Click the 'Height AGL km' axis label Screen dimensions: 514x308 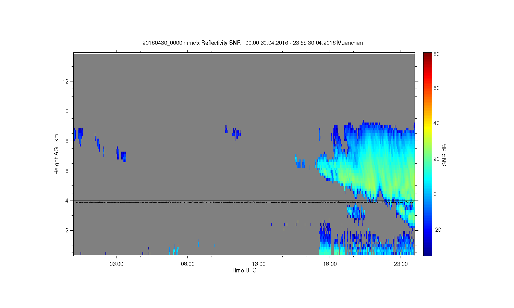[x=57, y=154]
